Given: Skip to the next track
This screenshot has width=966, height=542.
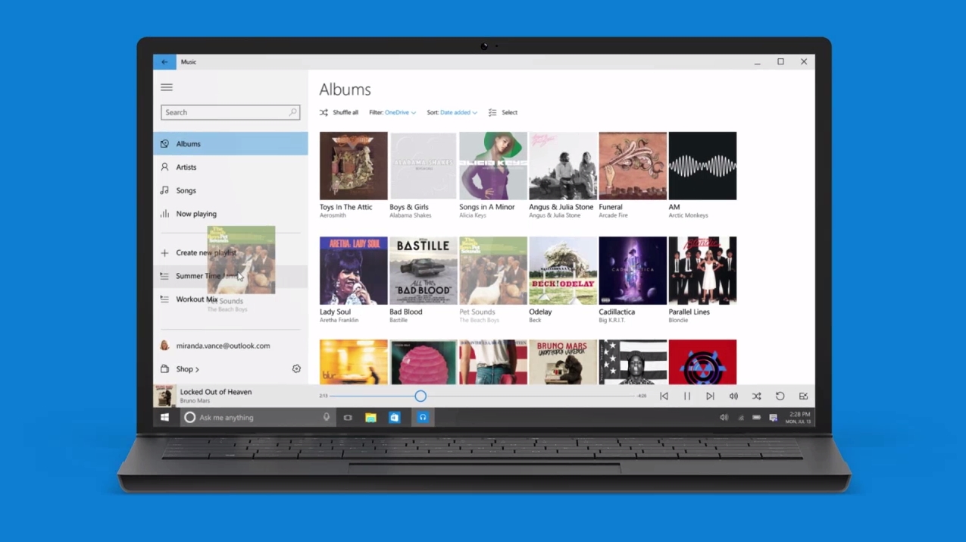Looking at the screenshot, I should point(710,396).
